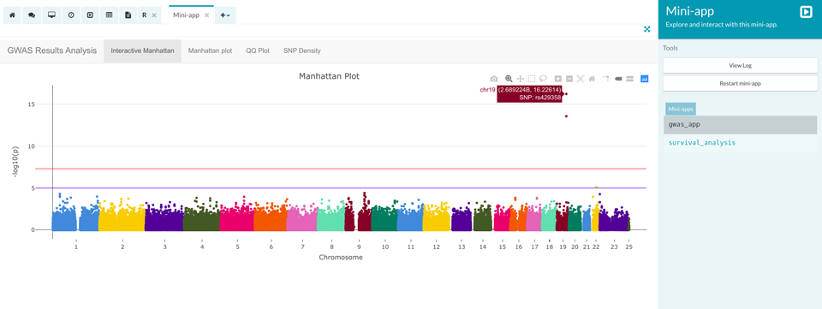Autoscale the Manhattan plot axes
Screen dimensions: 822x309
[x=581, y=79]
